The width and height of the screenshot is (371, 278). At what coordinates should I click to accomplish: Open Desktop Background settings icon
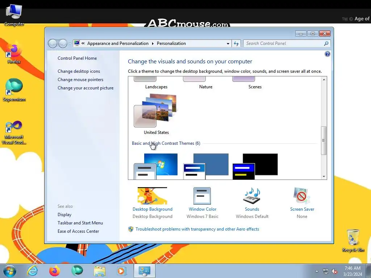point(152,196)
